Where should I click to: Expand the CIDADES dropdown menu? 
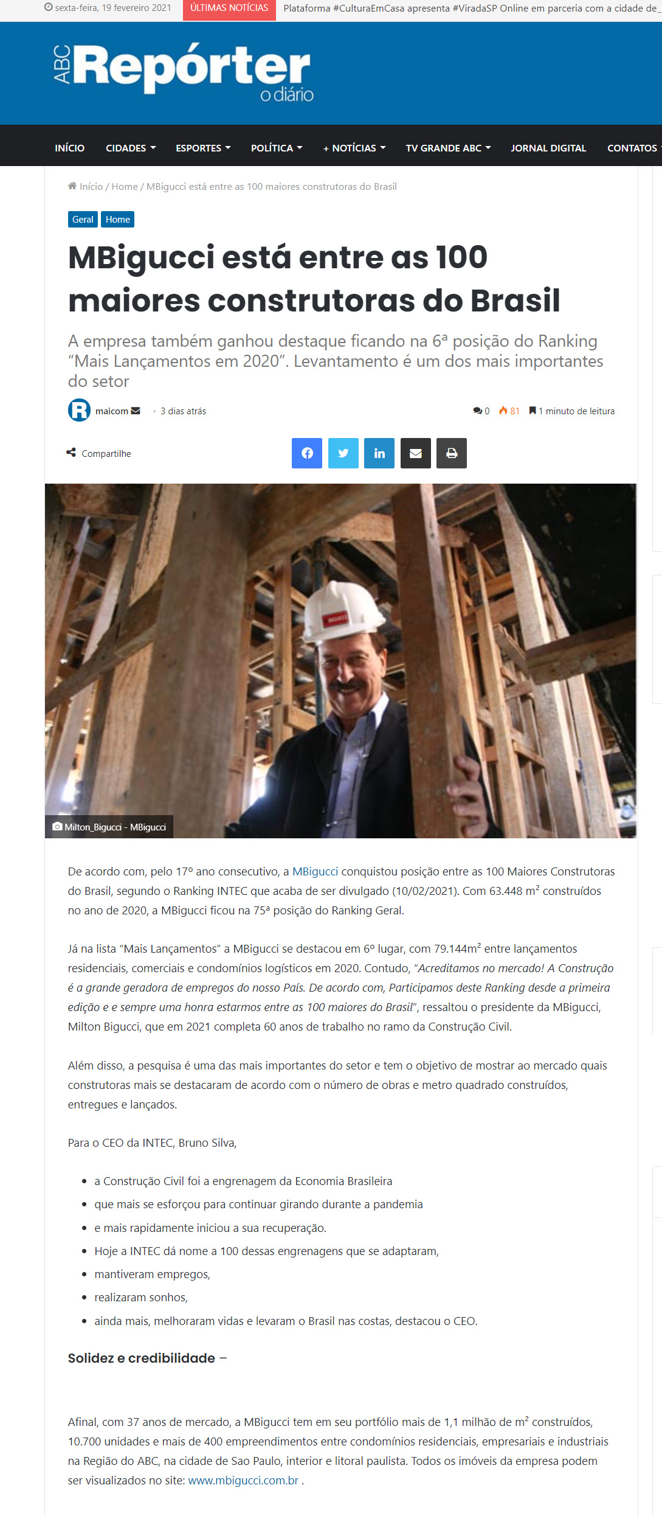(x=131, y=148)
